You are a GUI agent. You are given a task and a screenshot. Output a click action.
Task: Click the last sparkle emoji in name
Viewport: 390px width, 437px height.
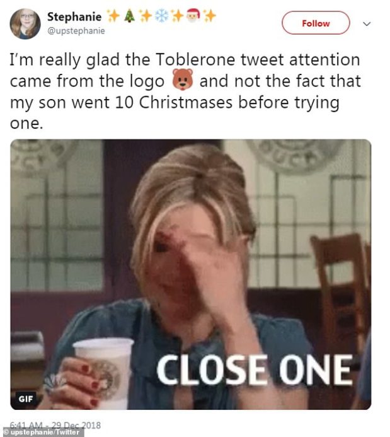(210, 16)
